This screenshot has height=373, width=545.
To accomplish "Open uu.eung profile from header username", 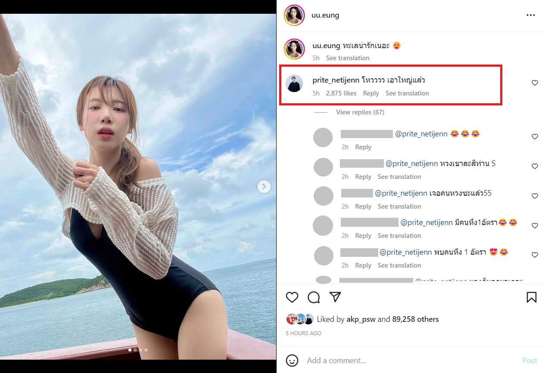I will (x=325, y=15).
